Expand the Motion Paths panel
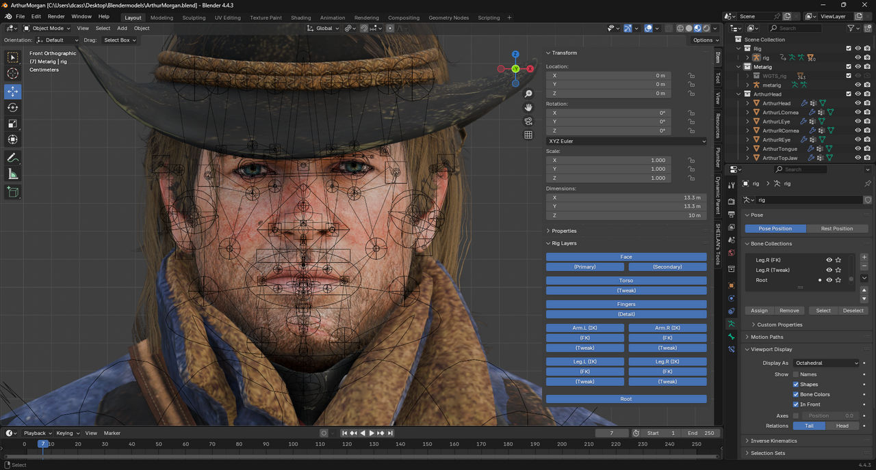 tap(766, 337)
